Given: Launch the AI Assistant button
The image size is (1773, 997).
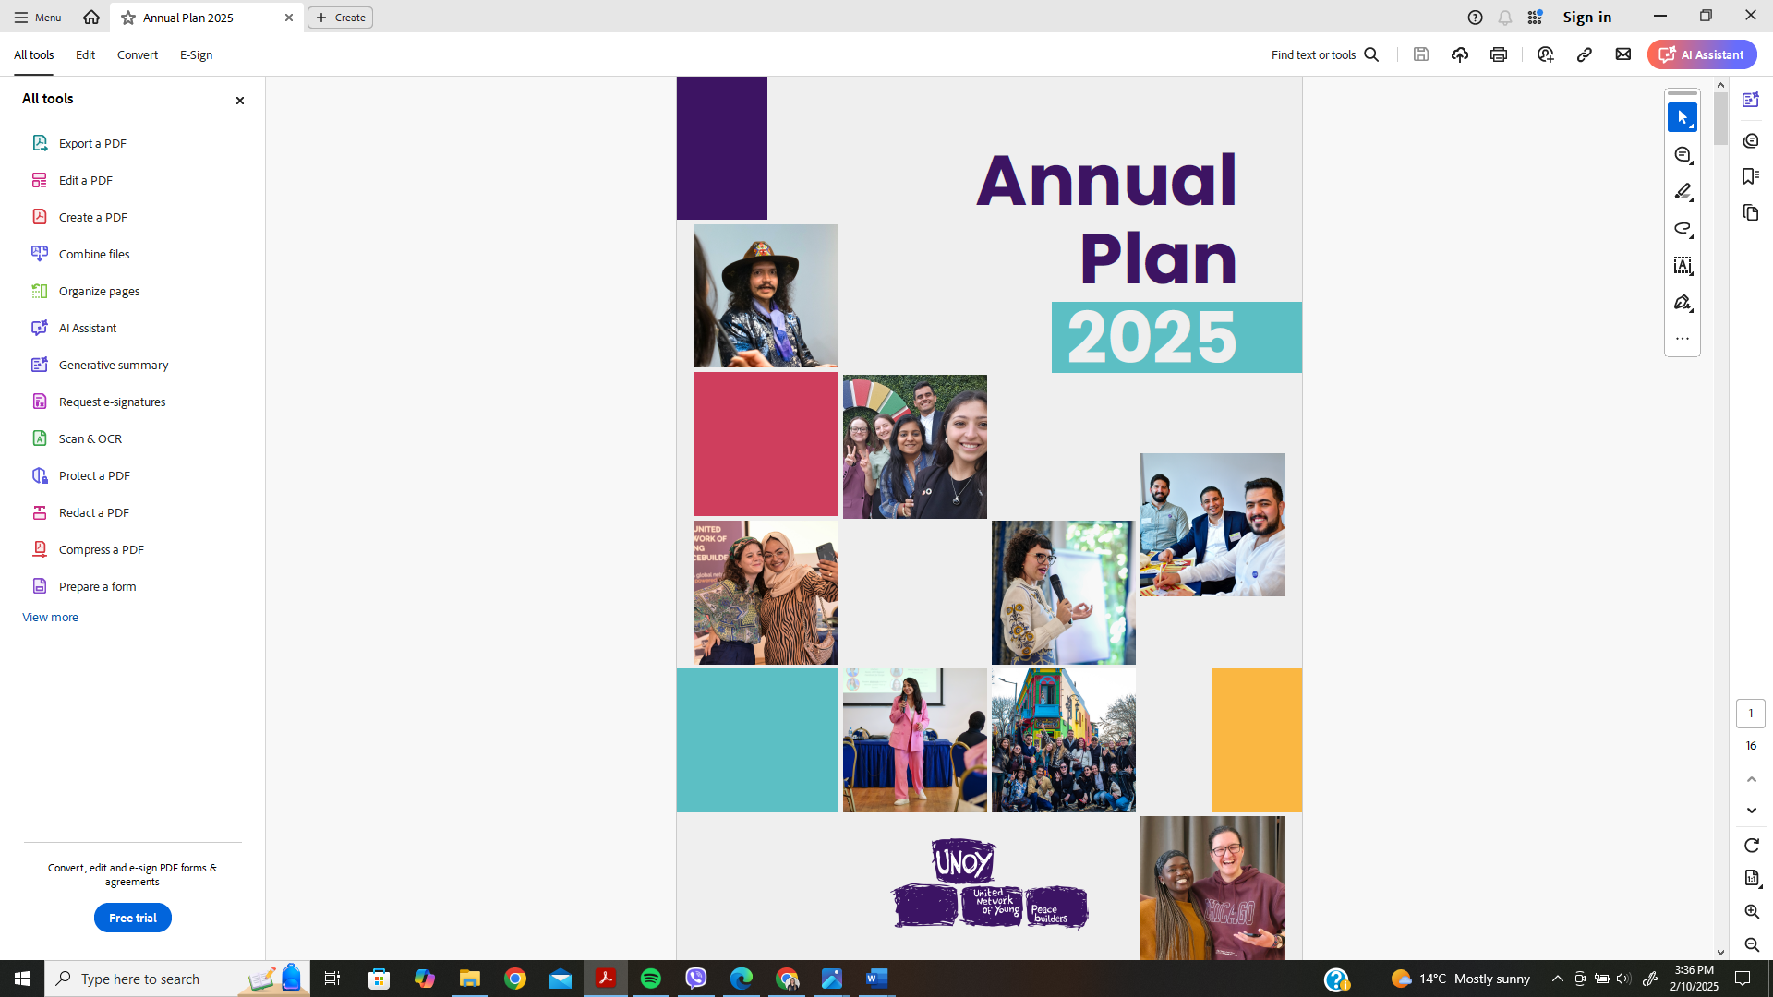Looking at the screenshot, I should tap(1702, 54).
